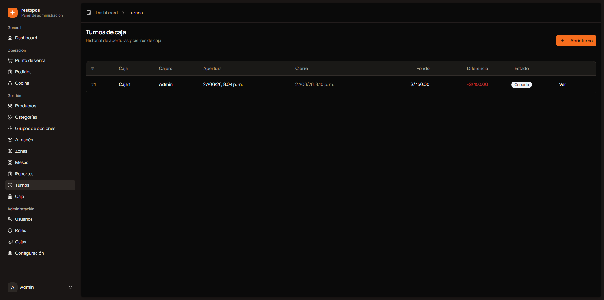Image resolution: width=604 pixels, height=300 pixels.
Task: Open Grupos de opciones page
Action: click(40, 128)
